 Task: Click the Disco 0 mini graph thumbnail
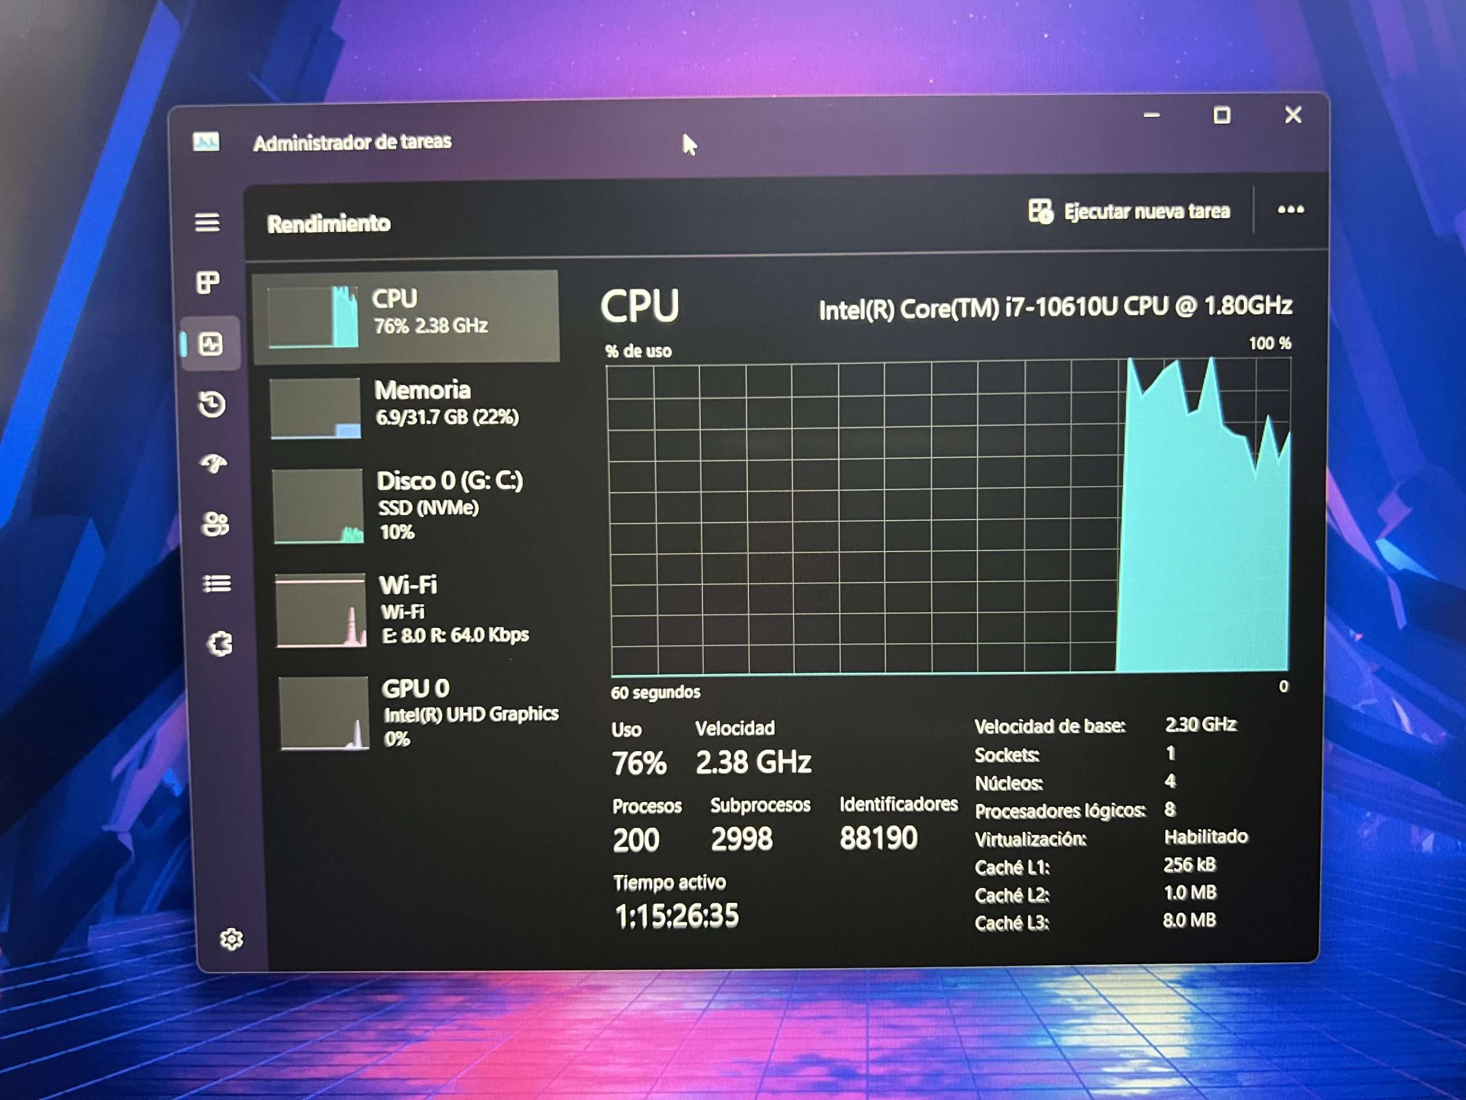click(318, 506)
